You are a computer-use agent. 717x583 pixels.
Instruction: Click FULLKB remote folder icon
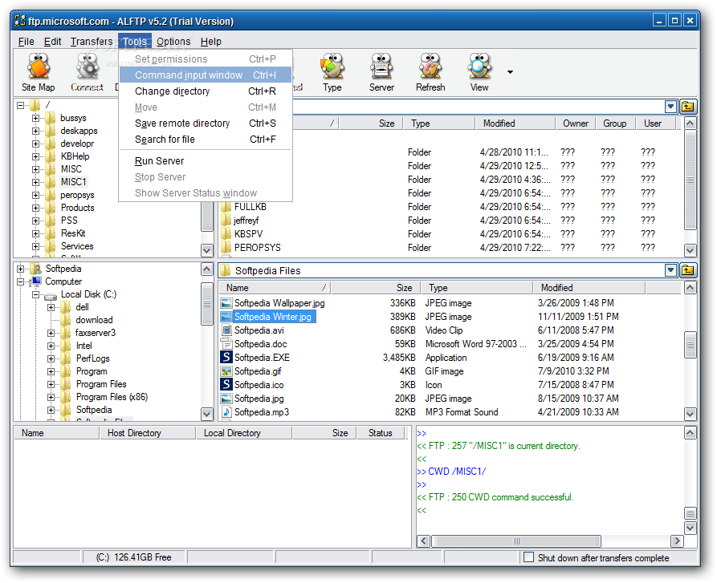coord(226,207)
